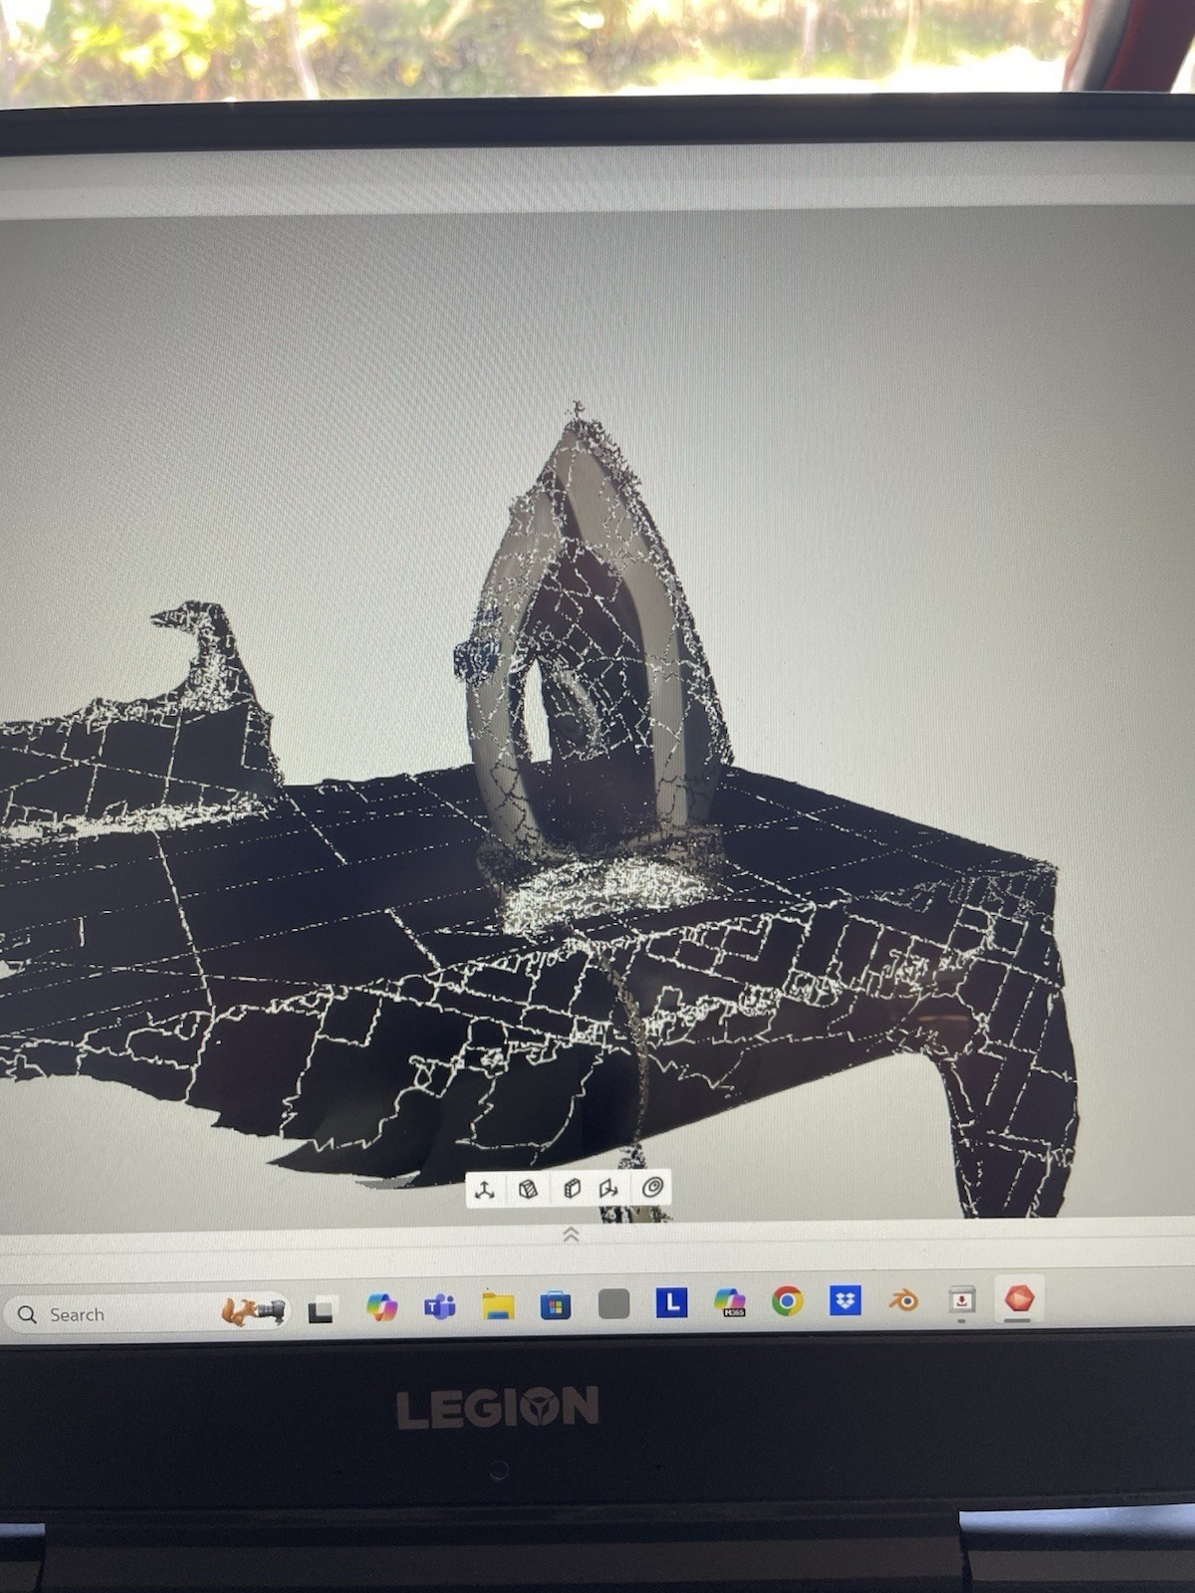The height and width of the screenshot is (1593, 1195).
Task: Click the cube-with-arrow icon in viewport toolbar
Action: pos(609,1189)
